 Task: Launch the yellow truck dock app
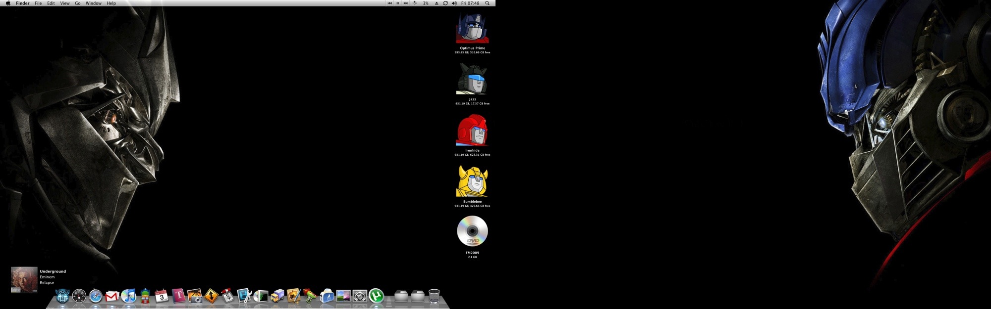click(277, 296)
